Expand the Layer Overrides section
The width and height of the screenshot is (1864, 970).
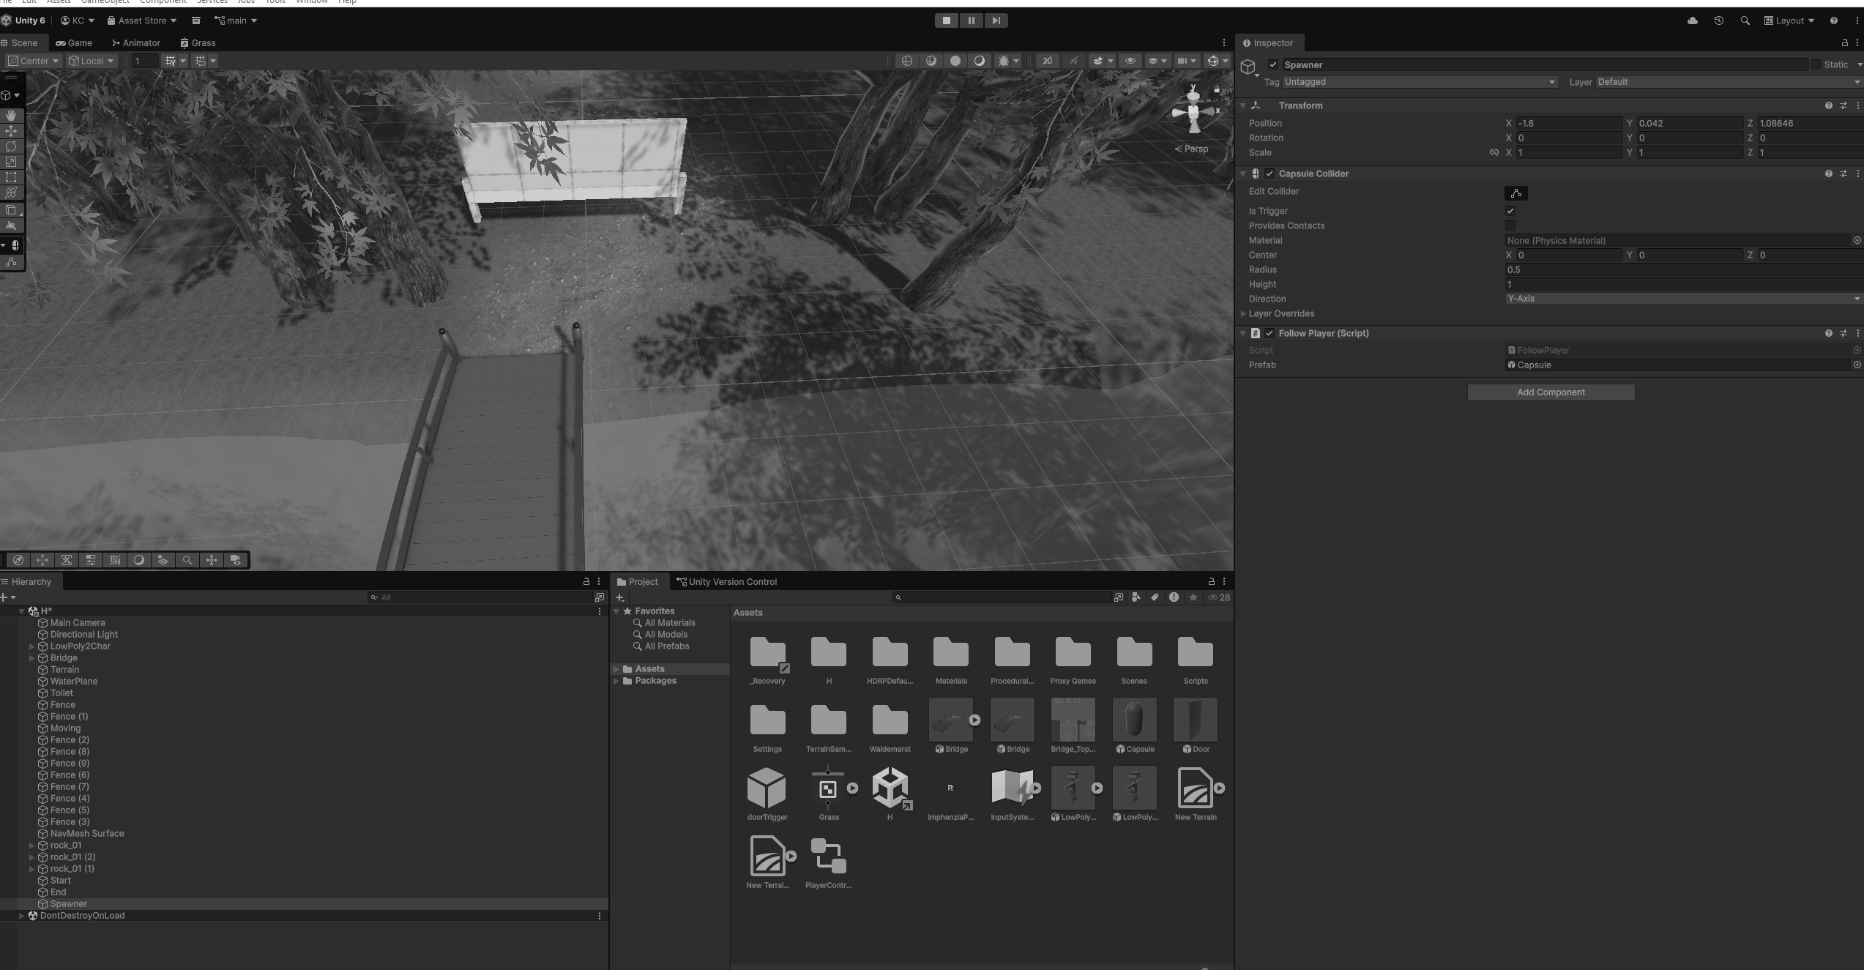pyautogui.click(x=1243, y=313)
